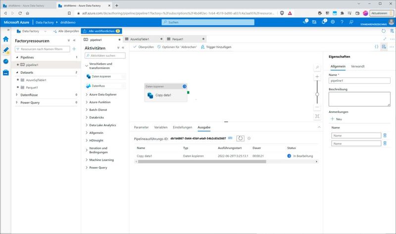Open the help question mark icon
The height and width of the screenshot is (234, 396).
342,22
